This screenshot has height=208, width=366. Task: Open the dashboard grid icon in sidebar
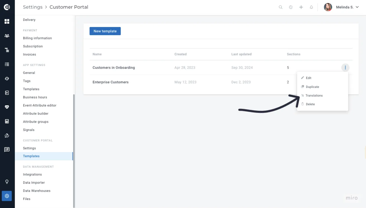coord(7,21)
